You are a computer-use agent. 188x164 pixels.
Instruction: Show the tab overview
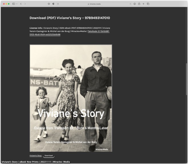click(148, 4)
